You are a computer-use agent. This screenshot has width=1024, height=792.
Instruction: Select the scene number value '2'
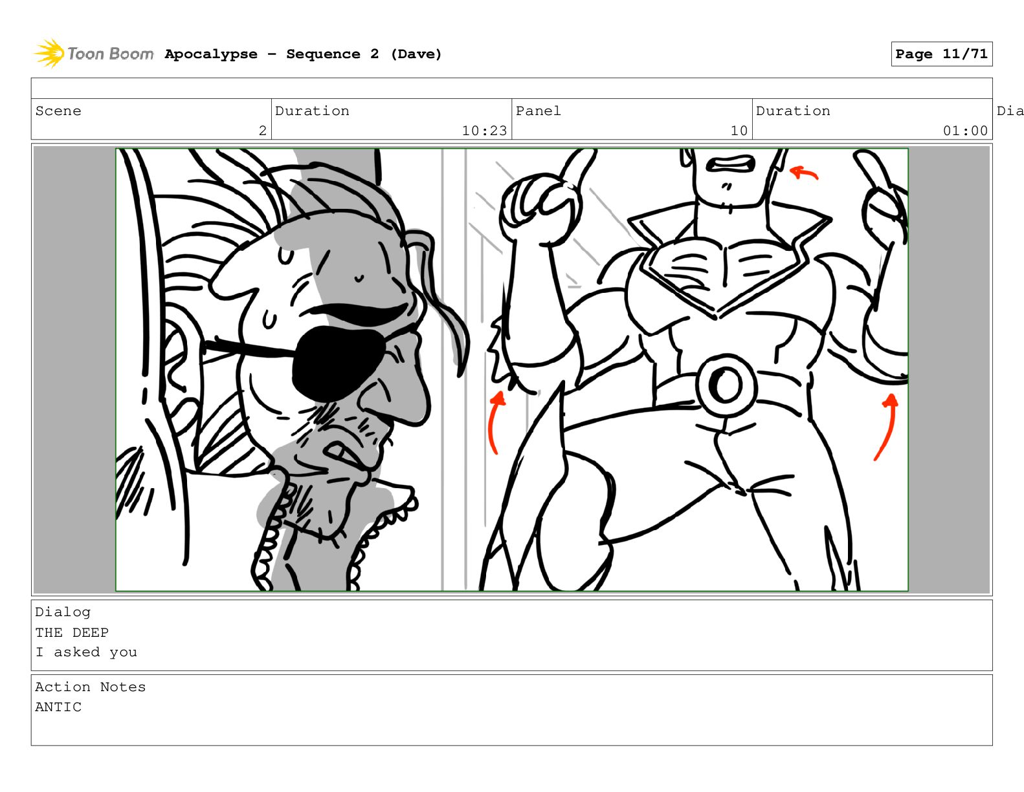(x=263, y=131)
